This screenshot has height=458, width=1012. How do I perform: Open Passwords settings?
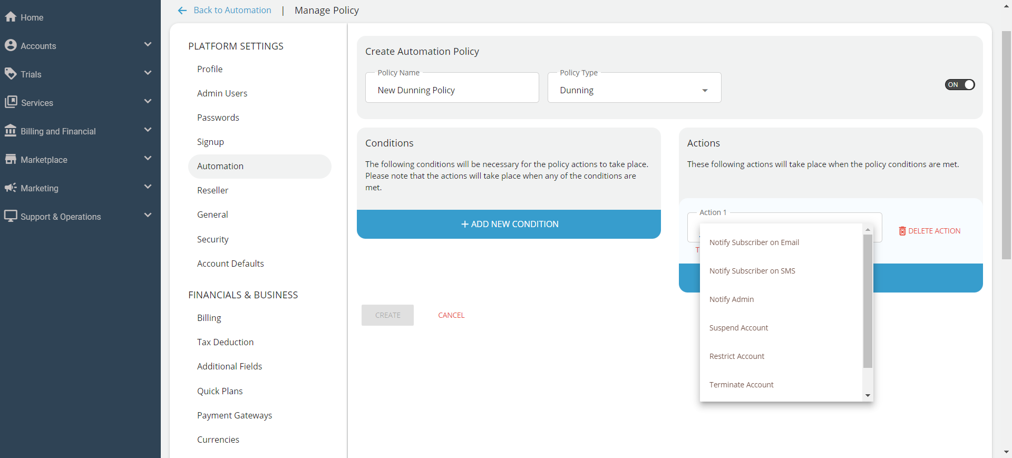tap(218, 118)
